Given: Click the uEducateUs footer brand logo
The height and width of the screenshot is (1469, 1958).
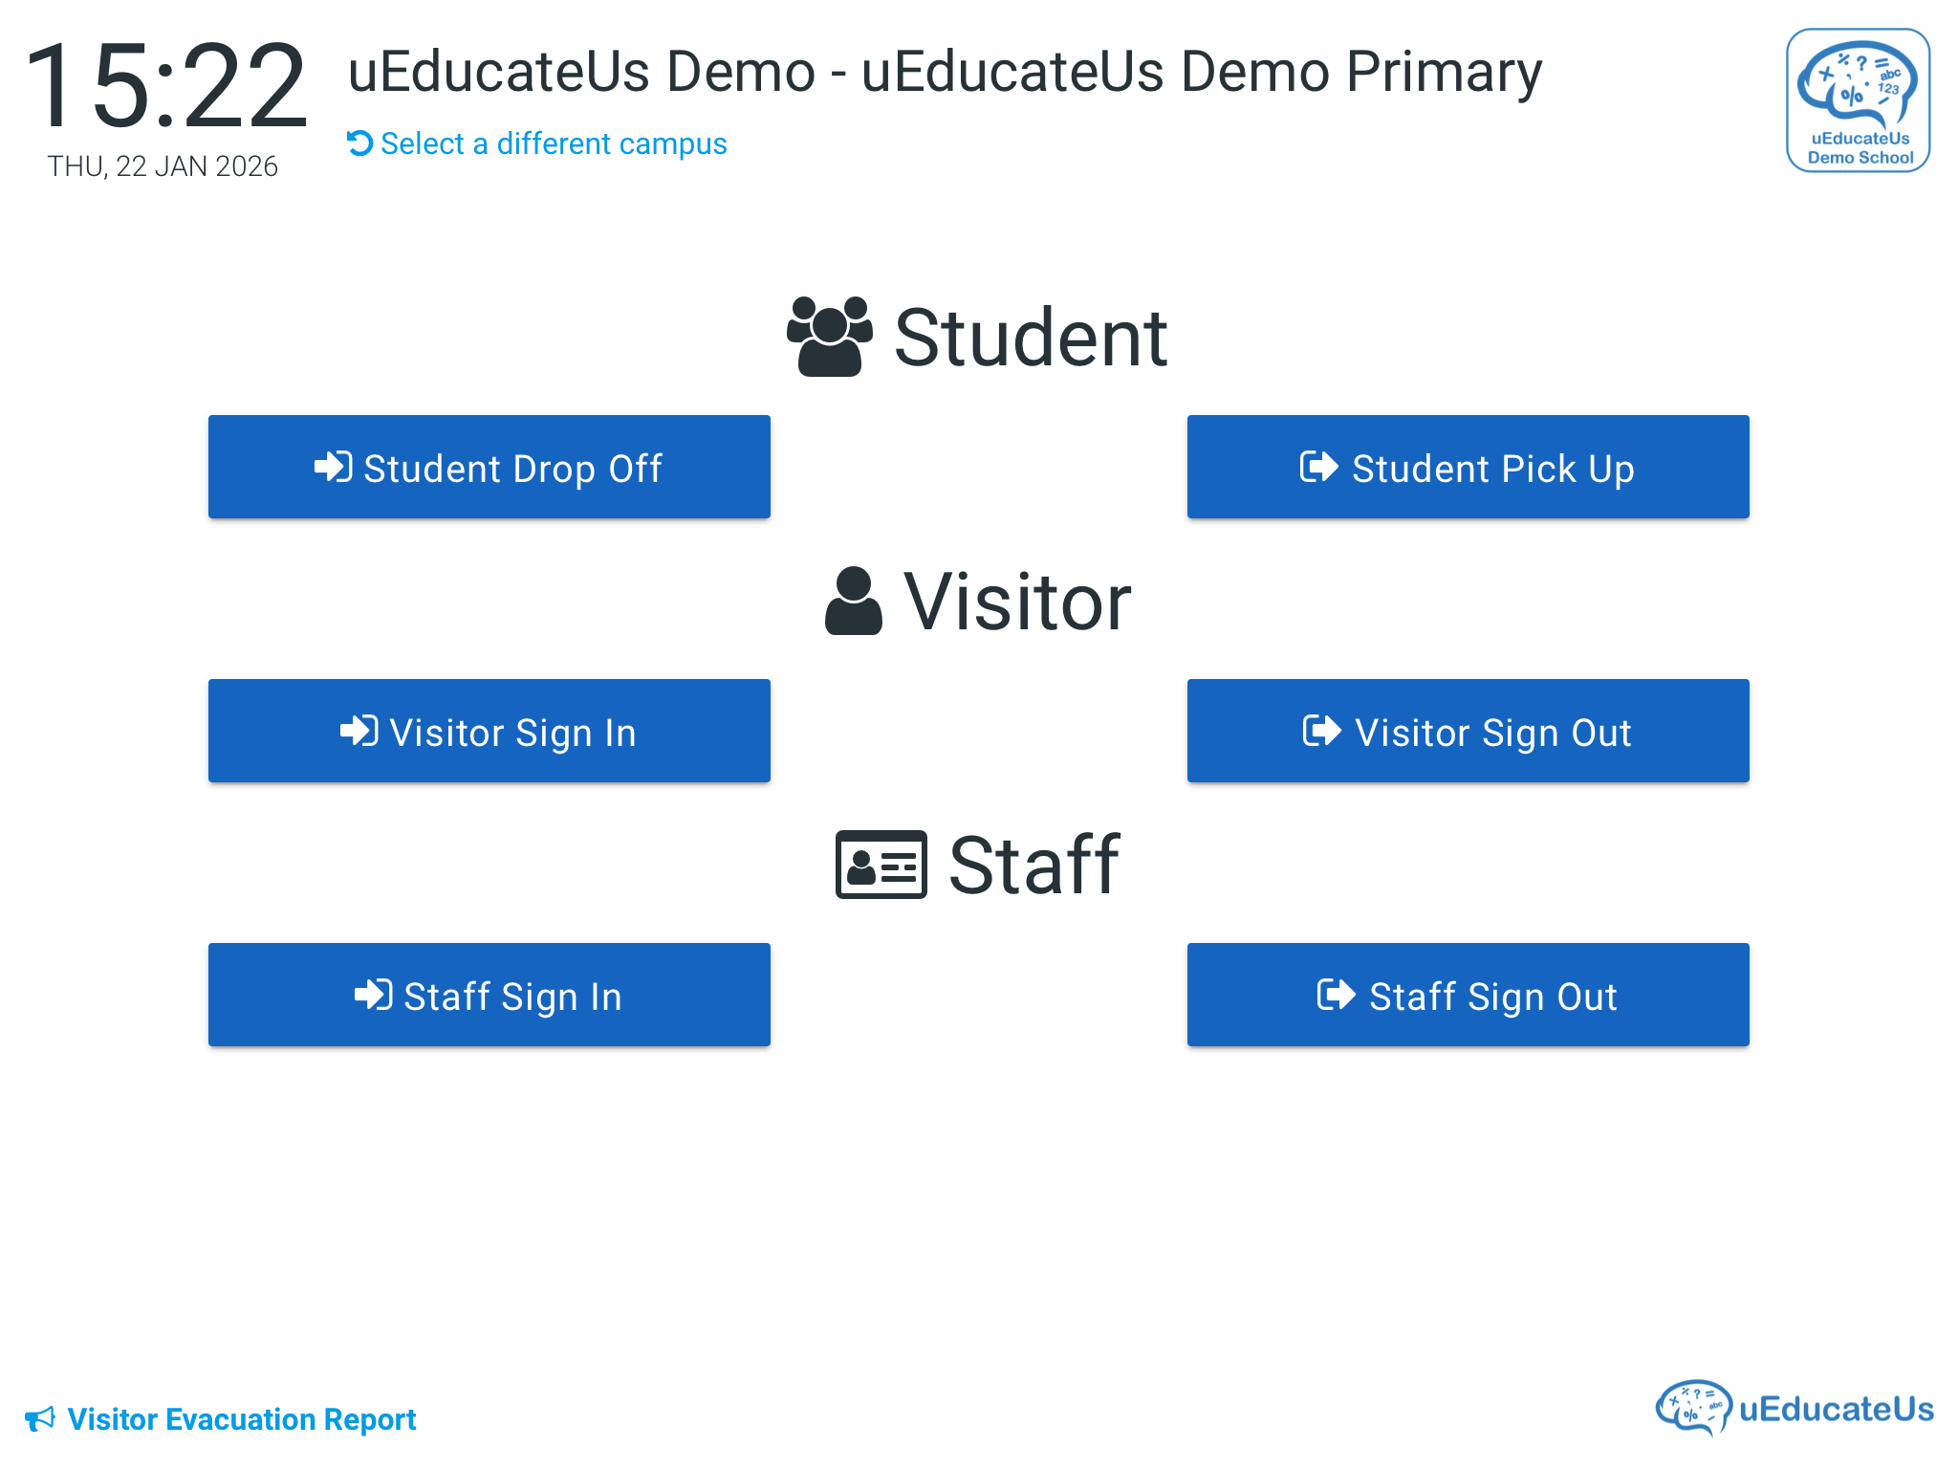Looking at the screenshot, I should tap(1795, 1408).
